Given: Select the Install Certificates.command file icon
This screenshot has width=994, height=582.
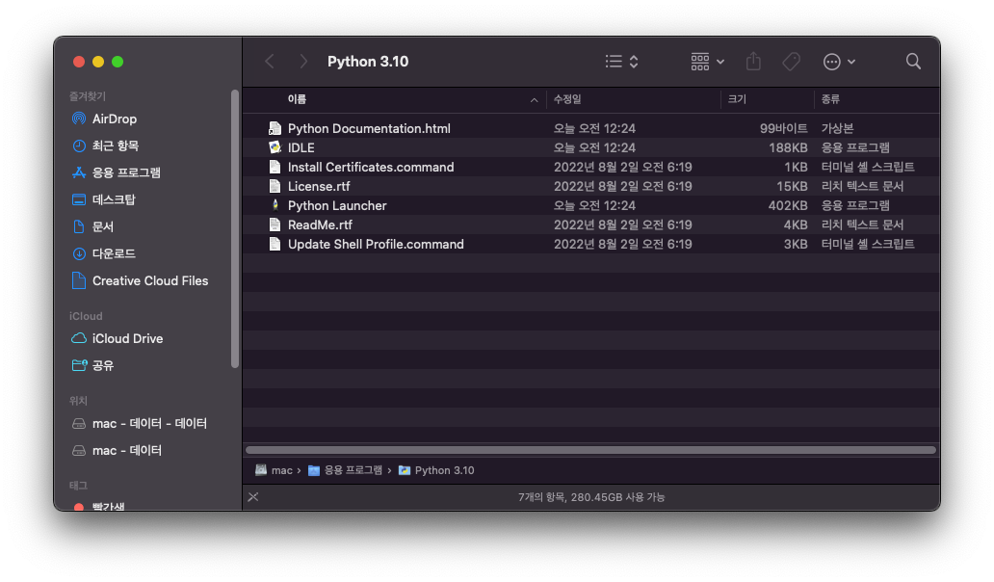Looking at the screenshot, I should click(x=275, y=167).
